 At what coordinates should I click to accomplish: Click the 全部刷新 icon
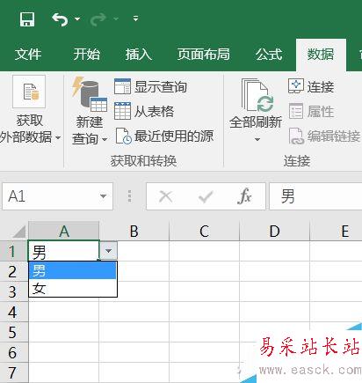[257, 95]
